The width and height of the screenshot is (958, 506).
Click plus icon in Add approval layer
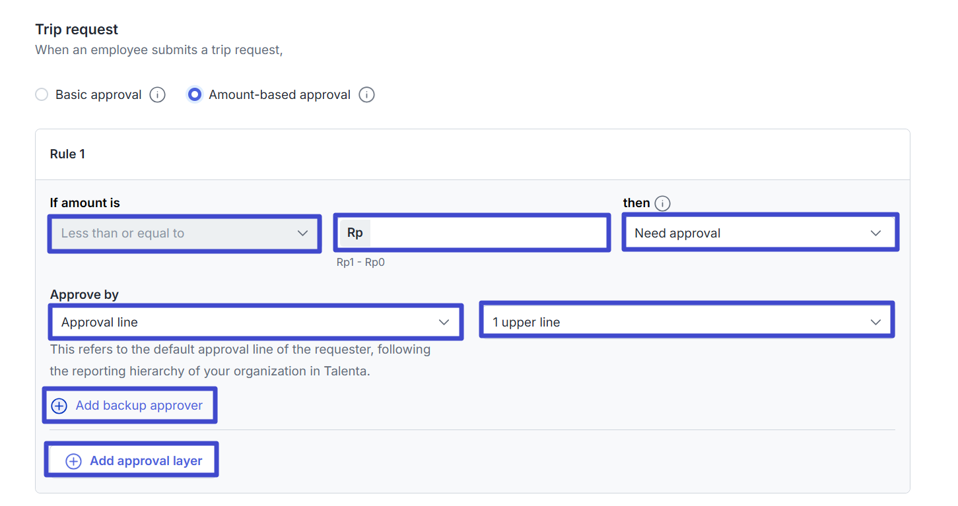(x=73, y=461)
